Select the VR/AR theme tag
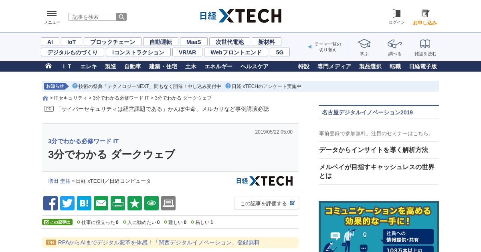 click(x=187, y=52)
